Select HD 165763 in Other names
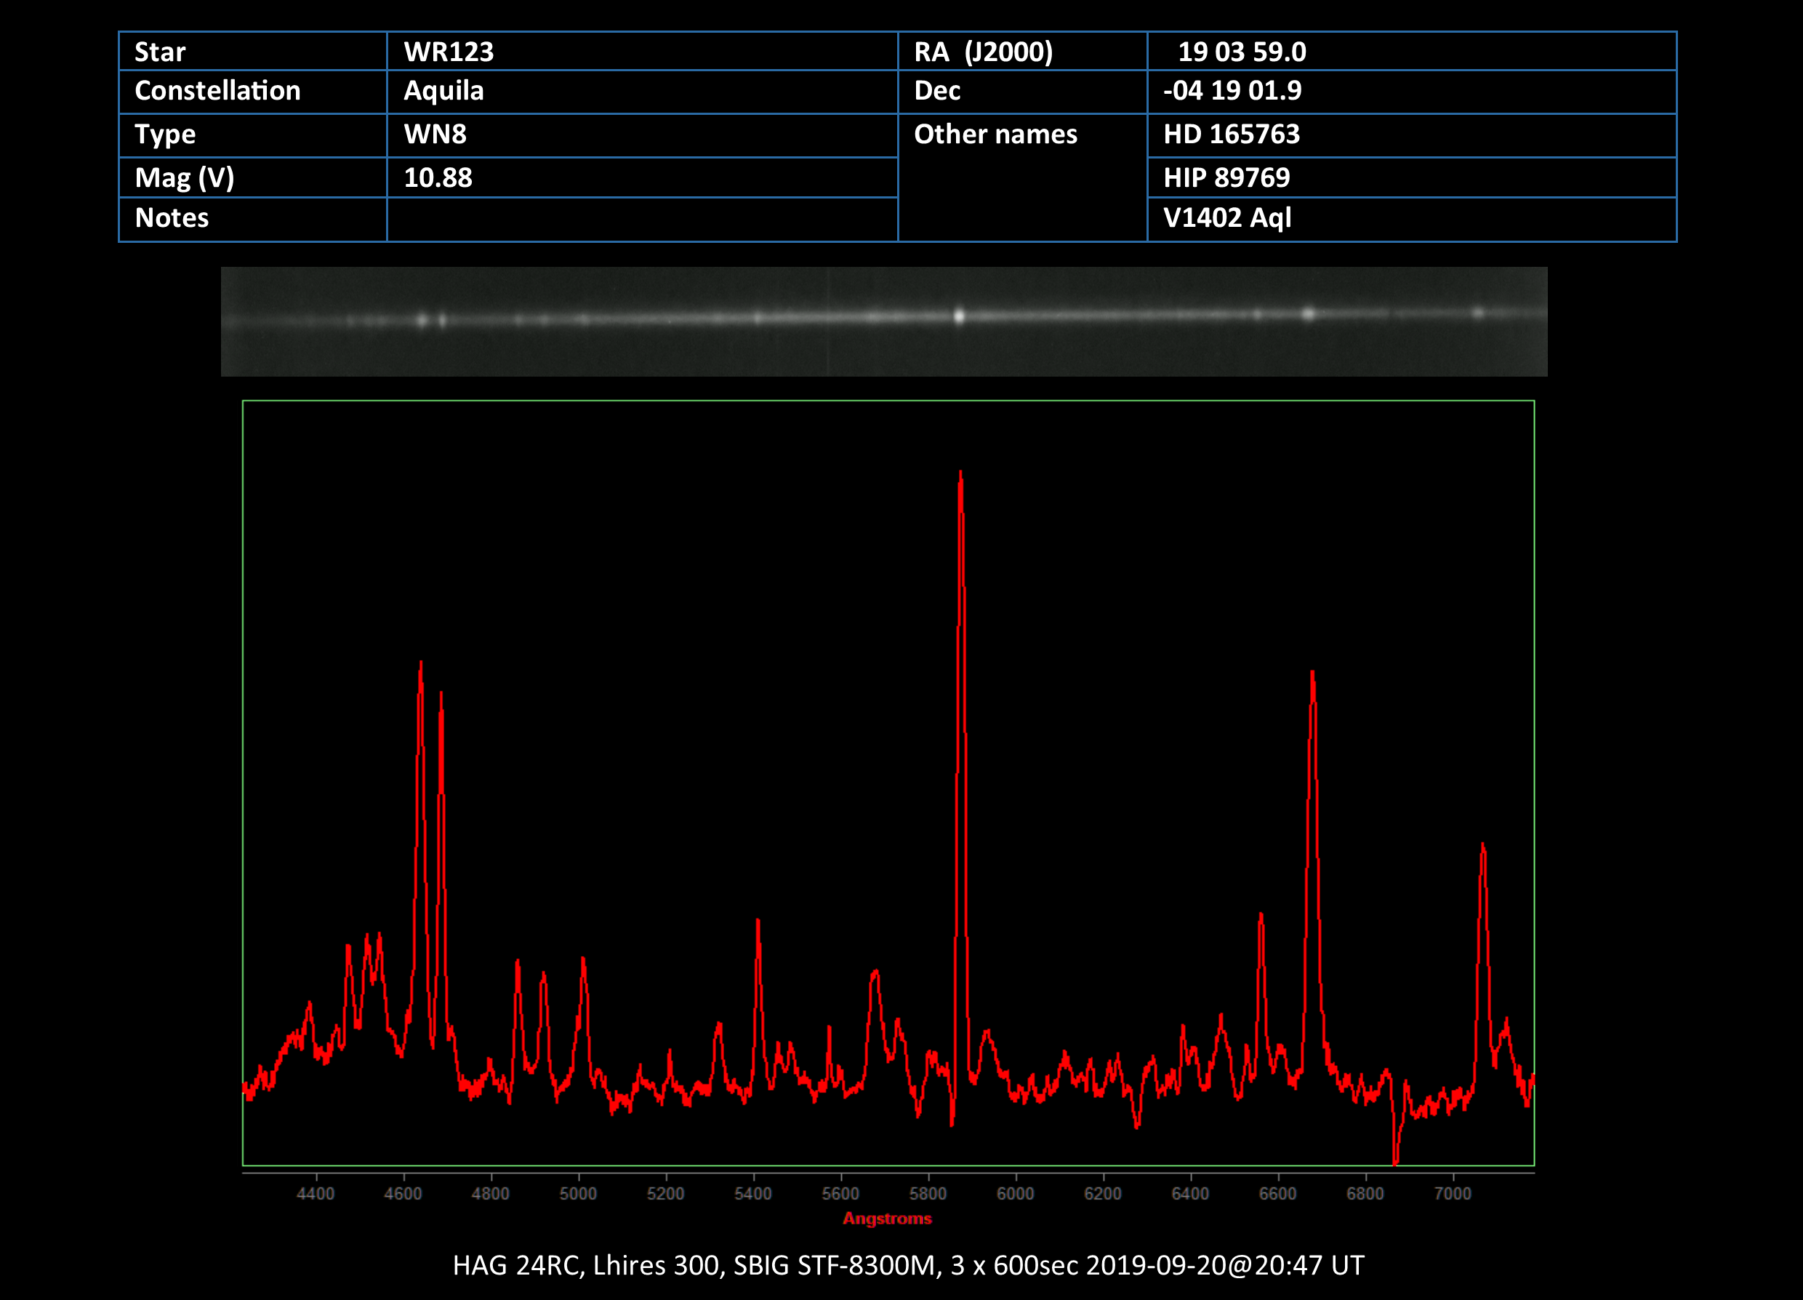The image size is (1803, 1300). pyautogui.click(x=1231, y=135)
